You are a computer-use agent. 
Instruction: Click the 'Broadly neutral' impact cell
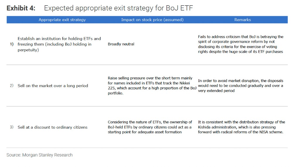(121, 44)
